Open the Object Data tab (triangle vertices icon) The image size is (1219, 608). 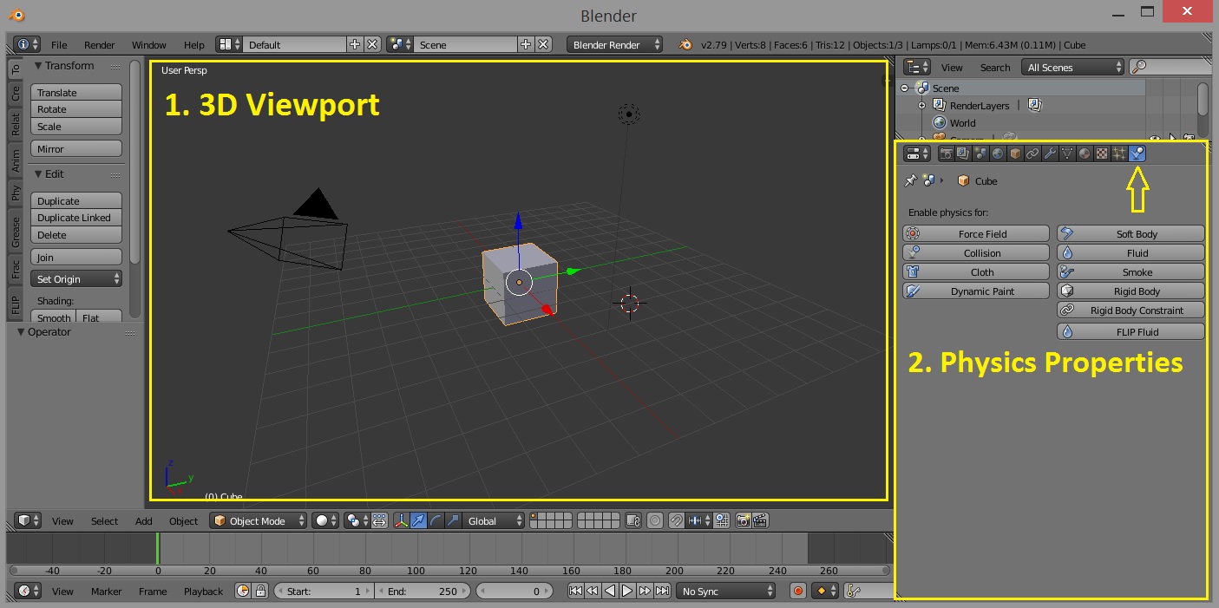1067,154
